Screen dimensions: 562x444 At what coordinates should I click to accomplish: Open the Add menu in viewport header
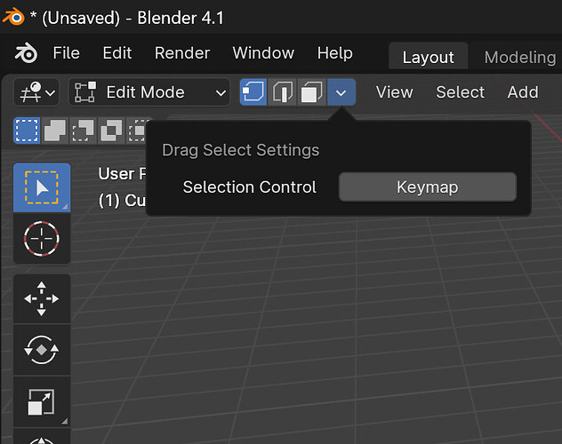(x=523, y=92)
